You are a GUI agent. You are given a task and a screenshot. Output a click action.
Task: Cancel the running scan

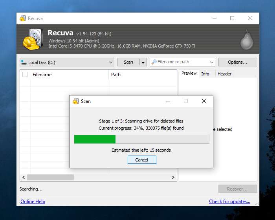[142, 160]
